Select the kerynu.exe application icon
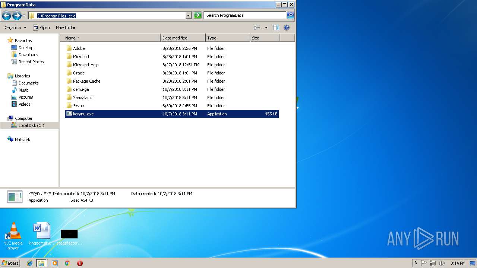477x268 pixels. click(69, 114)
